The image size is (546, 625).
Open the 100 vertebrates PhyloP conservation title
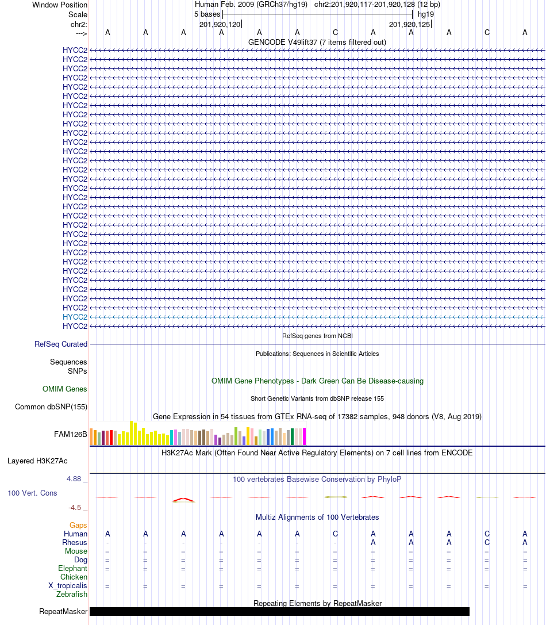(317, 479)
